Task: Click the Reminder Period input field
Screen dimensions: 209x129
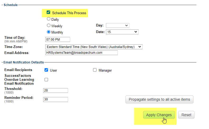Action: click(x=56, y=99)
